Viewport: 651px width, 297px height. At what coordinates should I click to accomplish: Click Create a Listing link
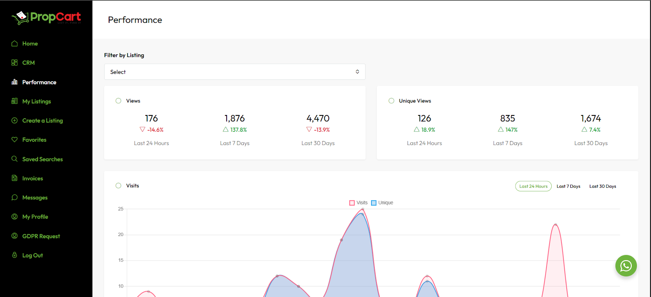coord(43,121)
